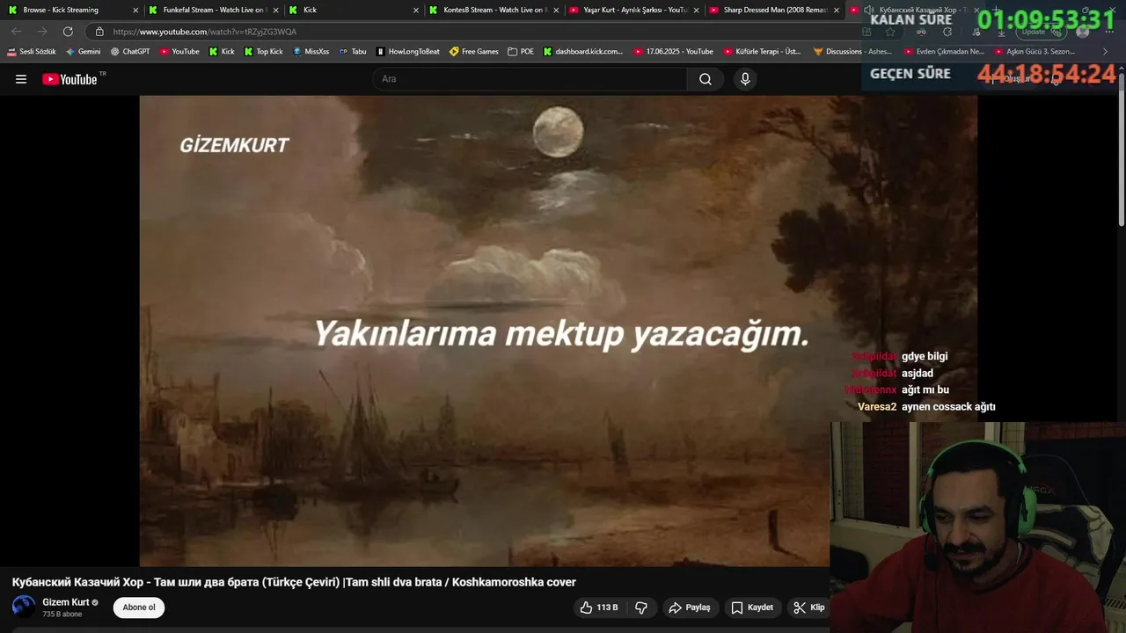Go back with the browser back arrow
This screenshot has height=633, width=1126.
pos(16,32)
